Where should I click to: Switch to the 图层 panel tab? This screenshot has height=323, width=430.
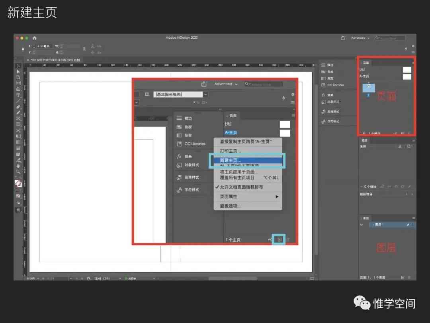coord(365,218)
